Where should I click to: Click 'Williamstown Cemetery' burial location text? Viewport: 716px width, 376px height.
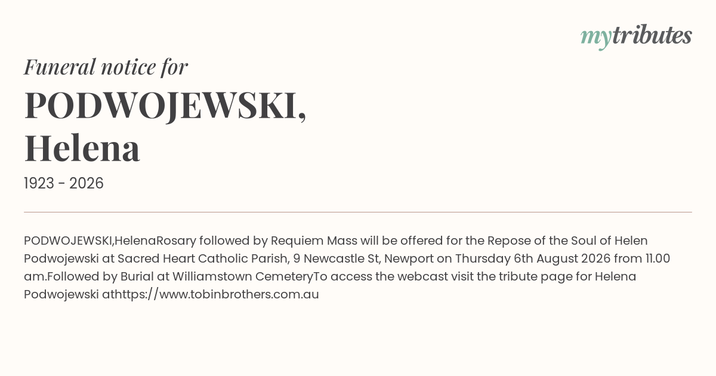coord(243,276)
